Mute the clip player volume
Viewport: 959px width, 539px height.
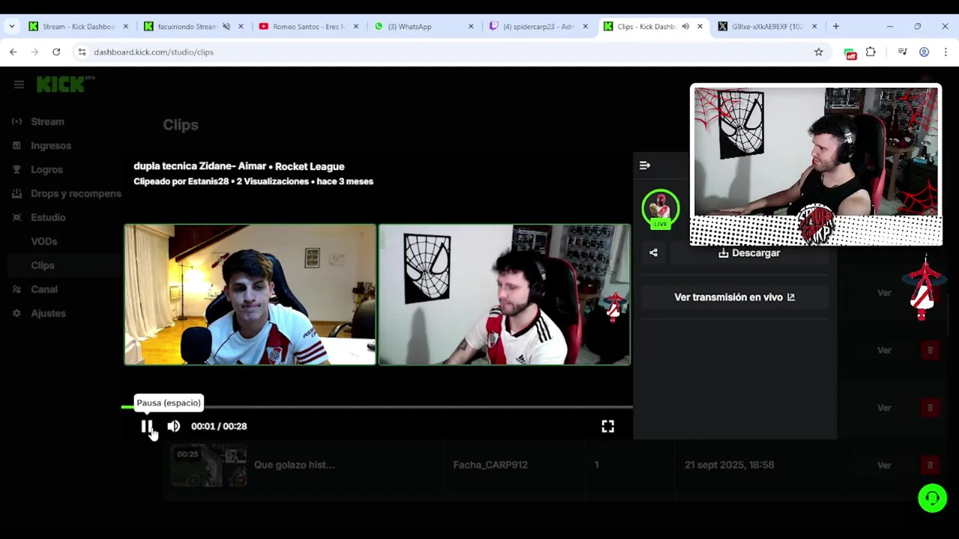point(174,426)
